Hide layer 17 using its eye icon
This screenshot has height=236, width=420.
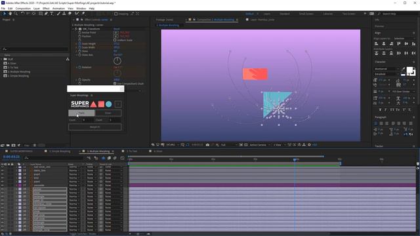pyautogui.click(x=3, y=185)
